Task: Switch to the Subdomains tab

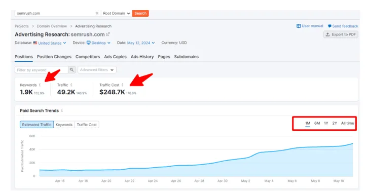Action: (186, 57)
